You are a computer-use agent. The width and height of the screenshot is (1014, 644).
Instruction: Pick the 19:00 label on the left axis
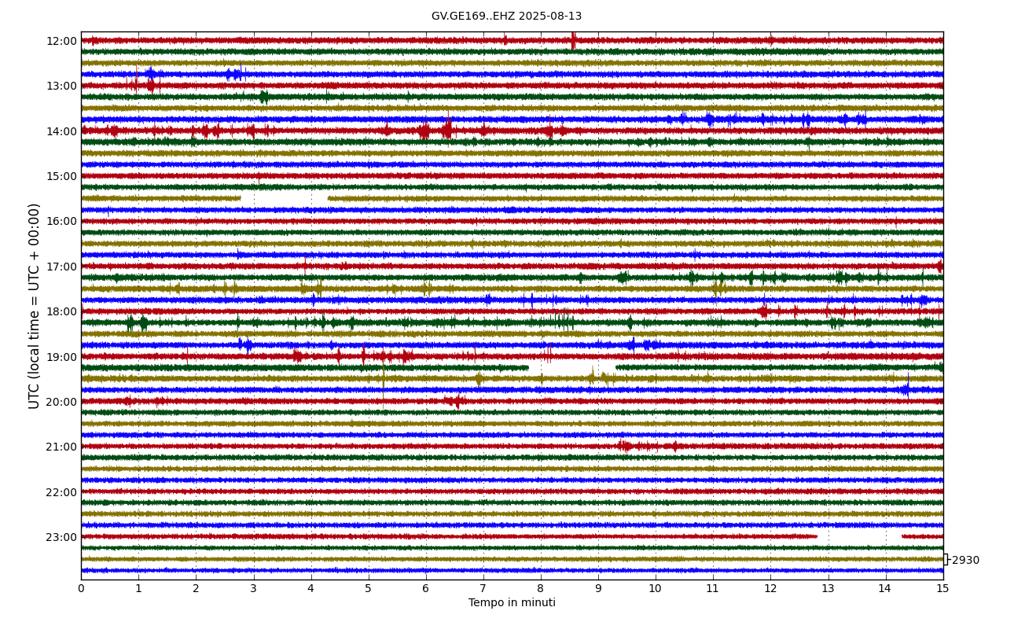(61, 357)
